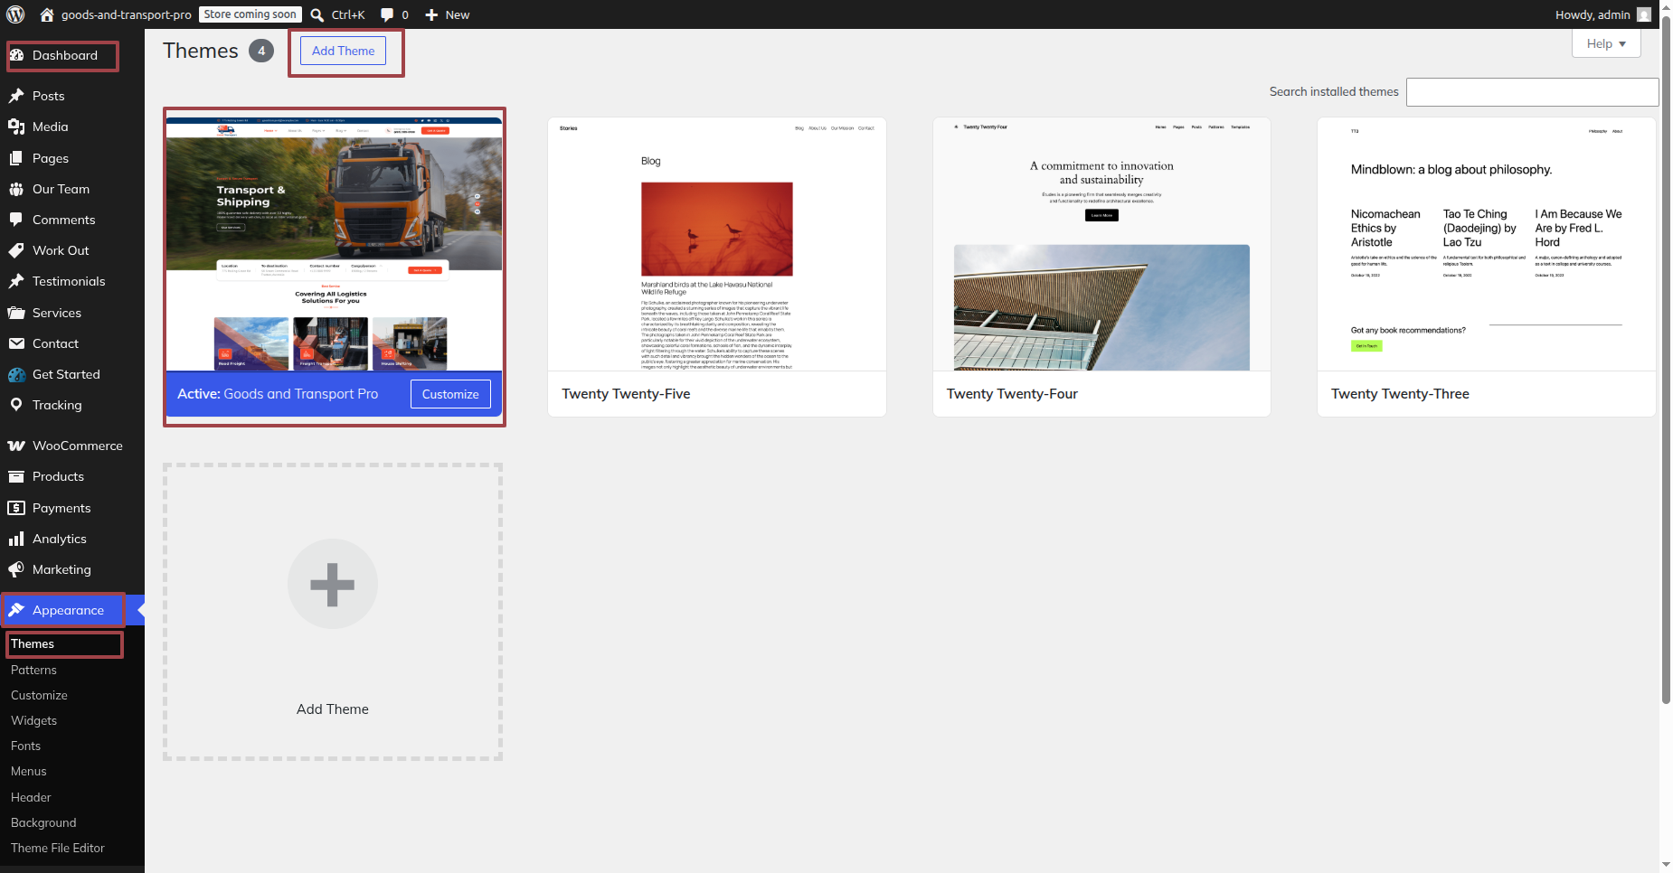Expand the Help dropdown
This screenshot has height=873, width=1673.
1606,43
